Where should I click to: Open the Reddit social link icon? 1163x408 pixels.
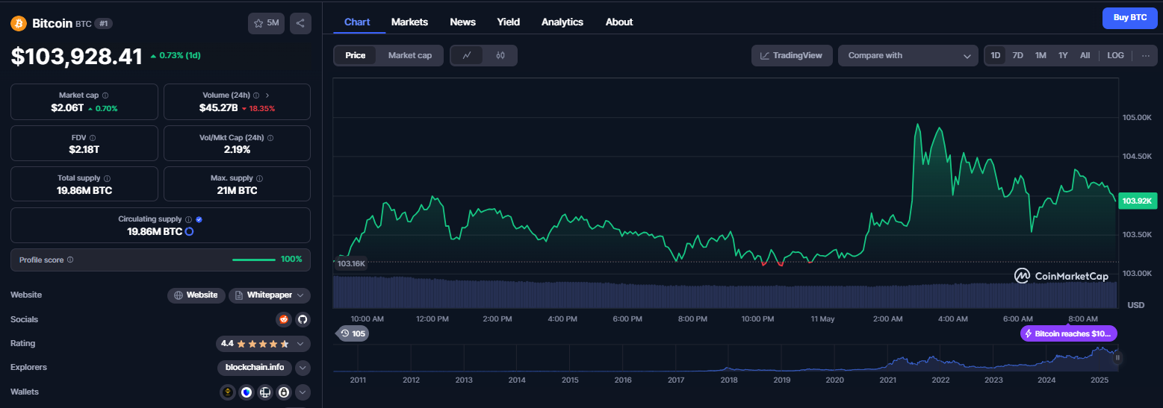click(283, 319)
